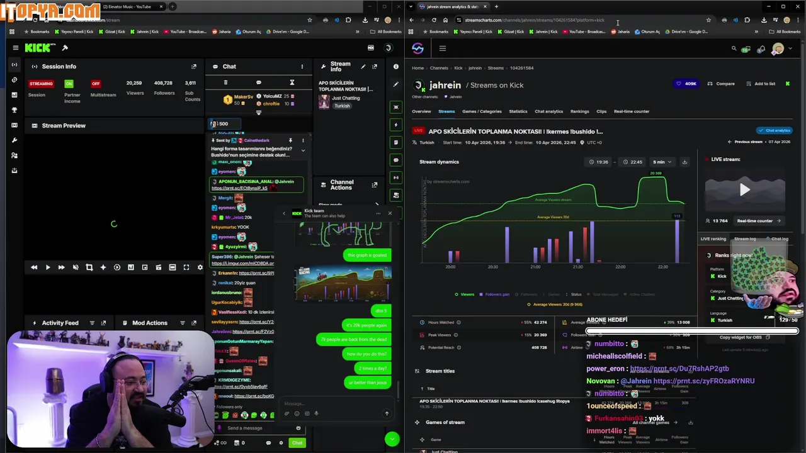Rewind the stream preview

click(x=34, y=267)
